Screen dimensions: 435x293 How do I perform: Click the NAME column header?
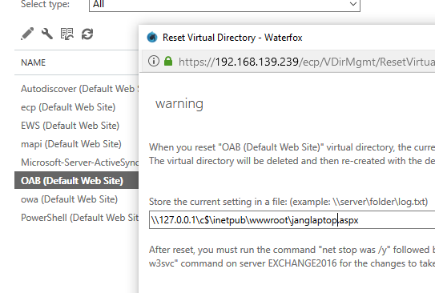click(x=34, y=62)
